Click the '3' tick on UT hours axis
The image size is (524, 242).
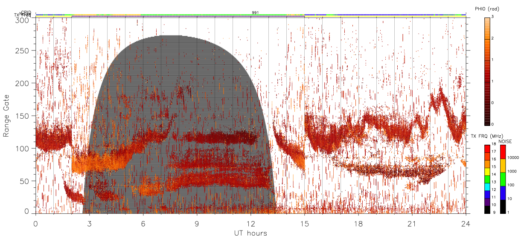(89, 223)
